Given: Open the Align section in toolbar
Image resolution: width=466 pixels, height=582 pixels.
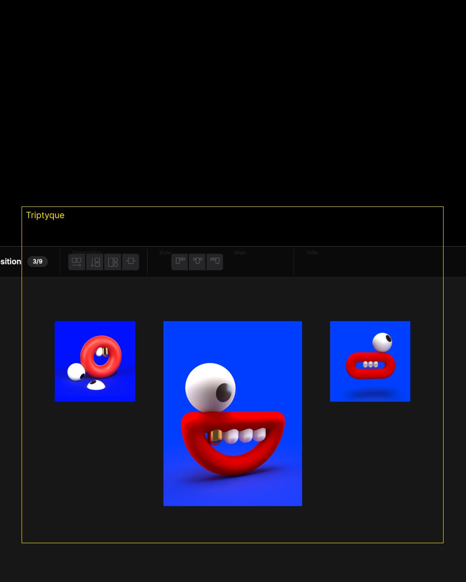Looking at the screenshot, I should (240, 253).
